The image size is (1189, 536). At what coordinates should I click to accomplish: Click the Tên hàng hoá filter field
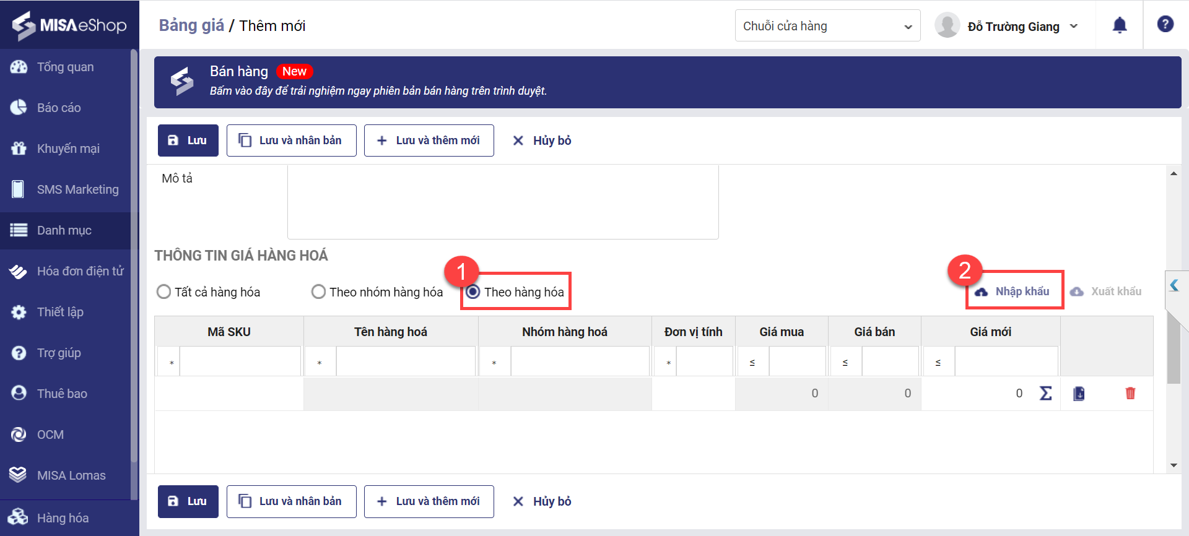(x=406, y=361)
